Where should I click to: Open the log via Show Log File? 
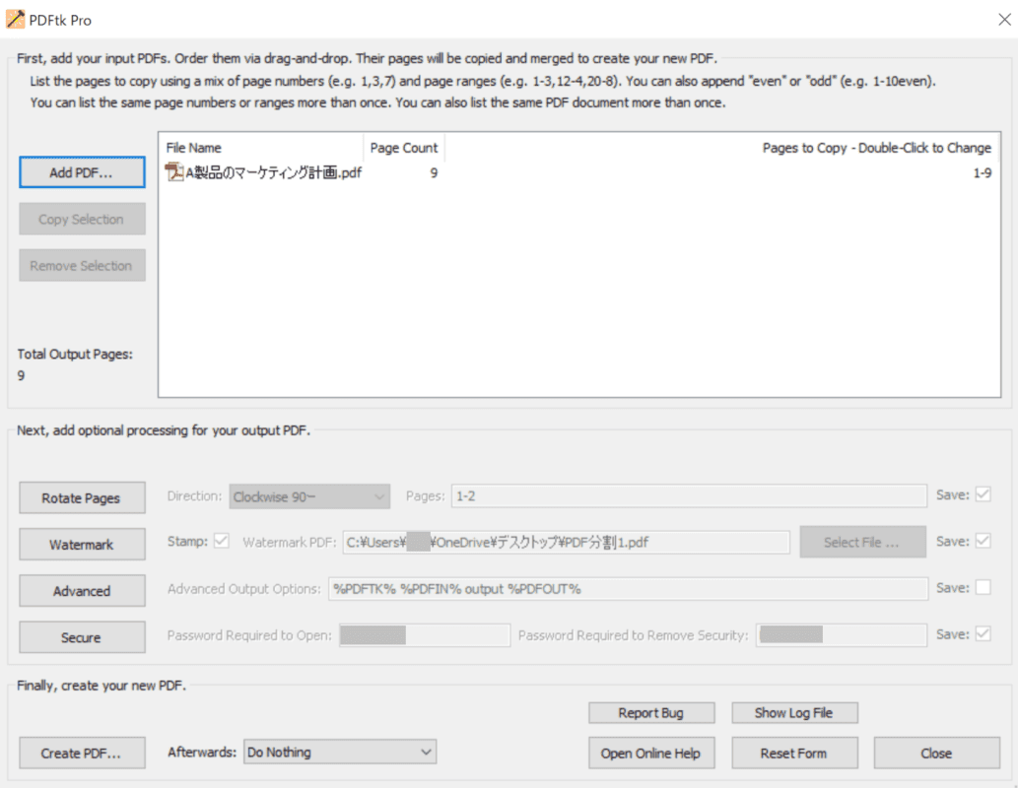pyautogui.click(x=794, y=713)
